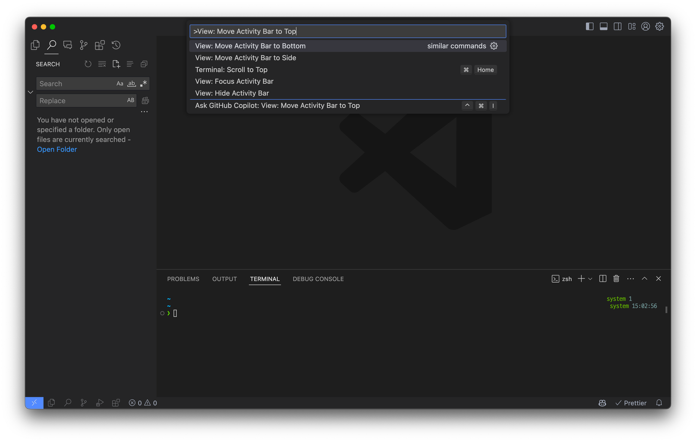The width and height of the screenshot is (696, 442).
Task: Click the Clear Search Results icon
Action: (102, 64)
